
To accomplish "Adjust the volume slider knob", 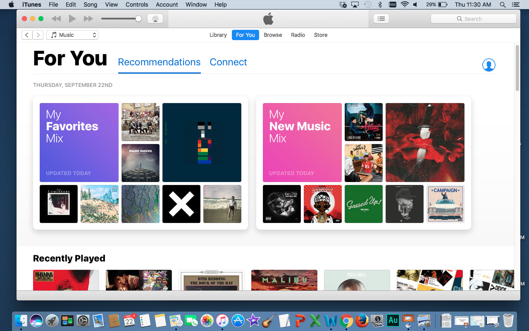I will pos(138,19).
